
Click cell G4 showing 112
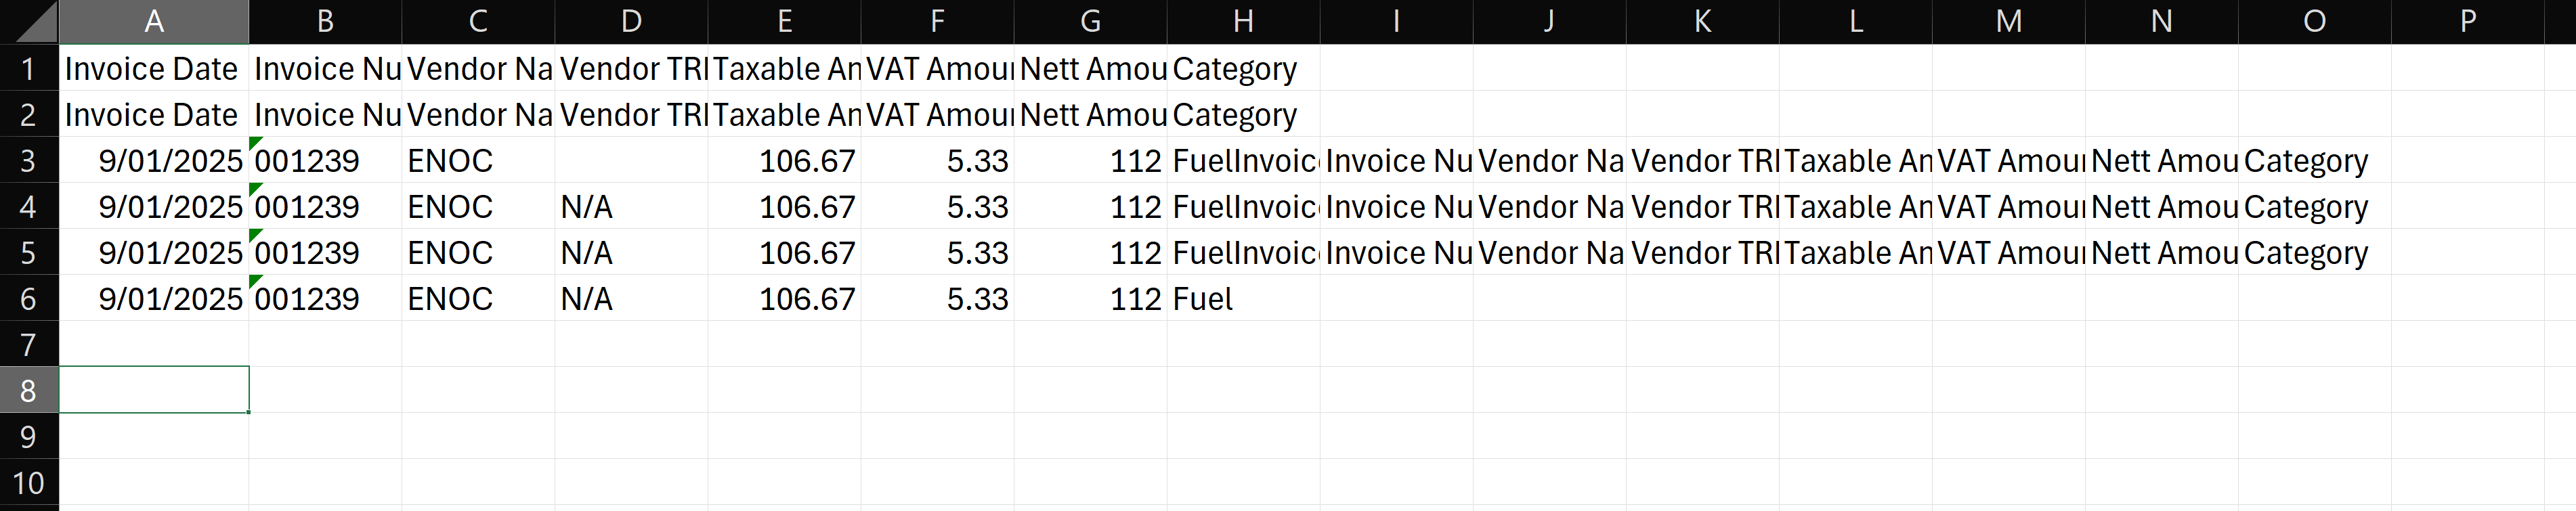pyautogui.click(x=1090, y=206)
